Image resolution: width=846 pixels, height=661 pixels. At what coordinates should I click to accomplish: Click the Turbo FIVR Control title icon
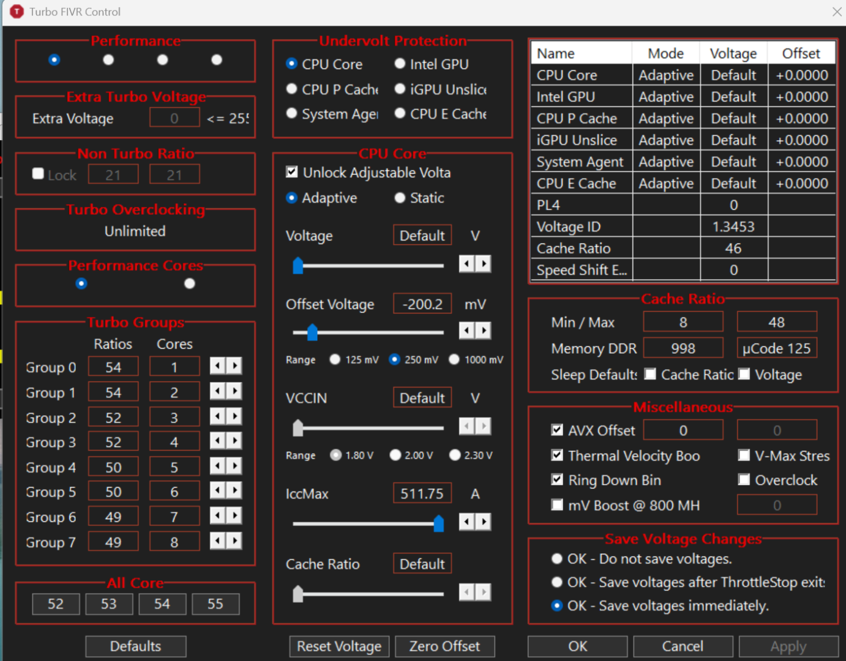17,12
